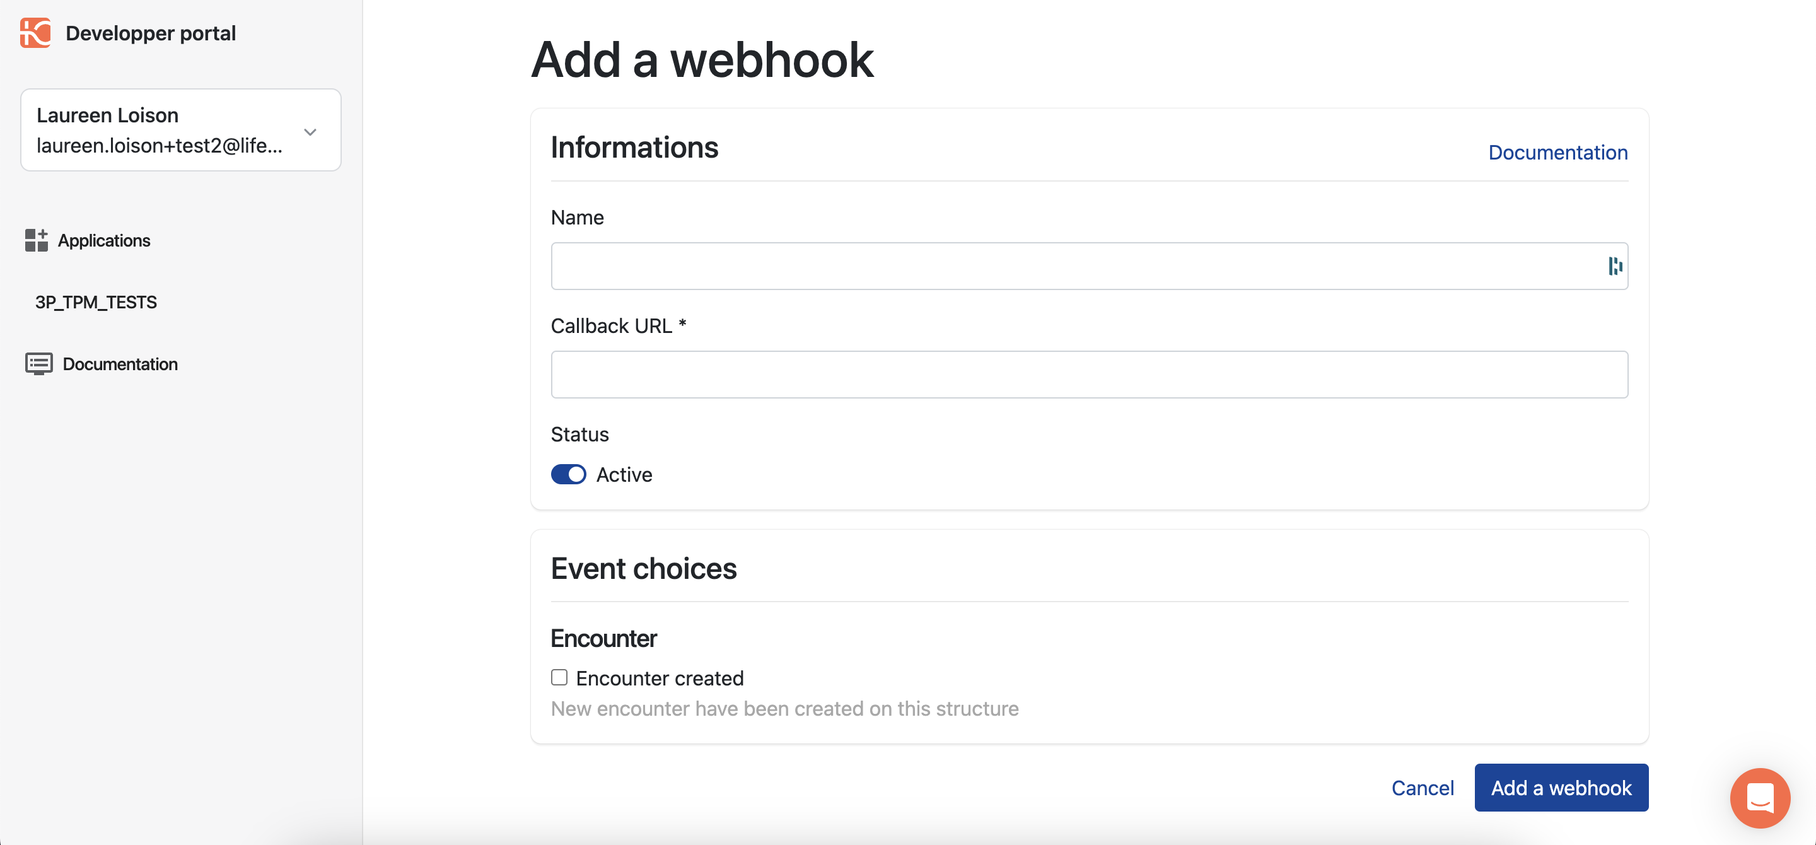Screen dimensions: 1816x845
Task: Select the Documentation menu item in sidebar
Action: (119, 363)
